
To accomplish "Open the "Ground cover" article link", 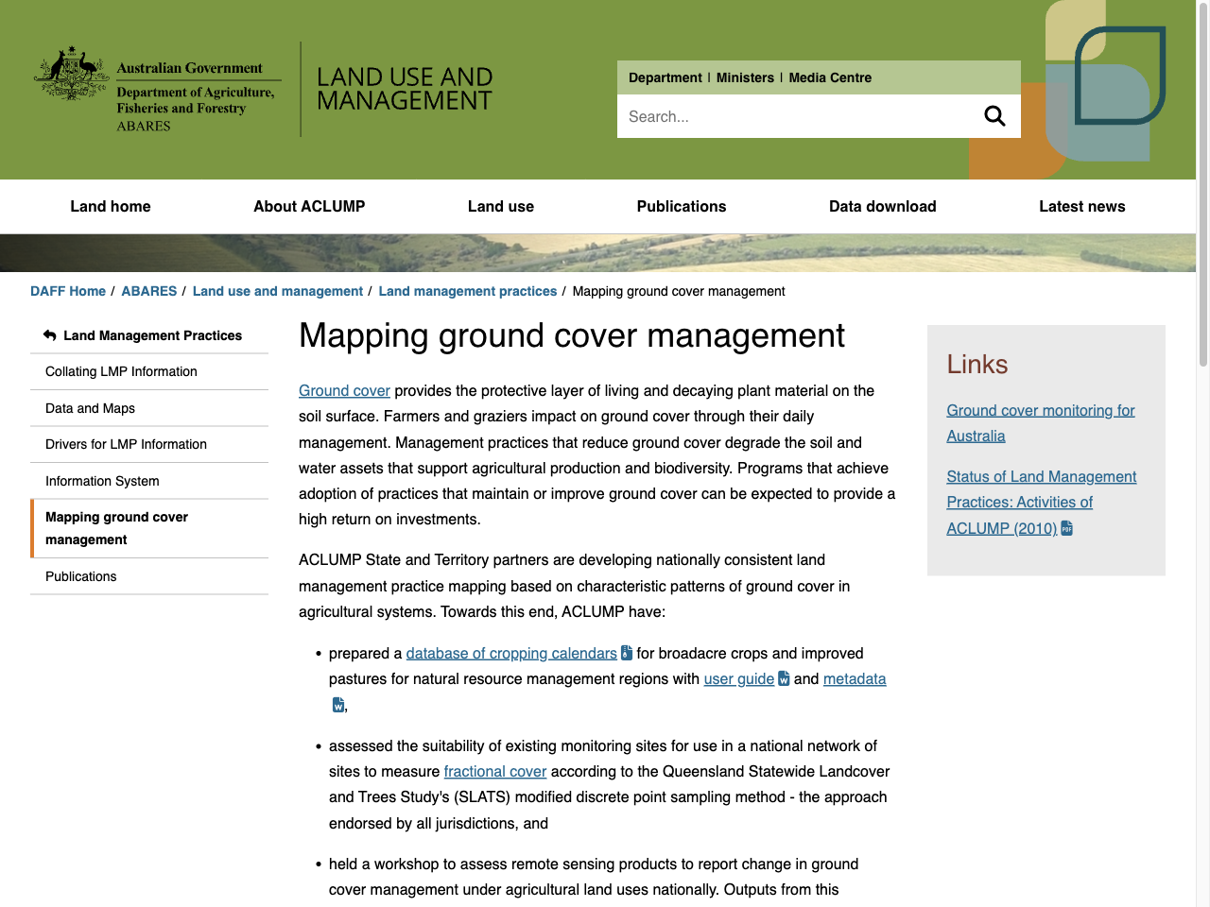I will [x=344, y=390].
